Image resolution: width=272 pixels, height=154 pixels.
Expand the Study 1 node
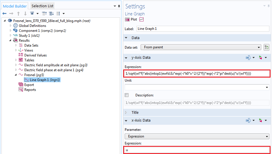tap(10, 35)
